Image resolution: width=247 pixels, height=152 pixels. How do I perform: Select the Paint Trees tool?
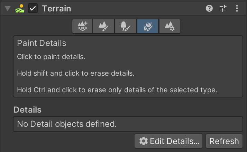[126, 26]
